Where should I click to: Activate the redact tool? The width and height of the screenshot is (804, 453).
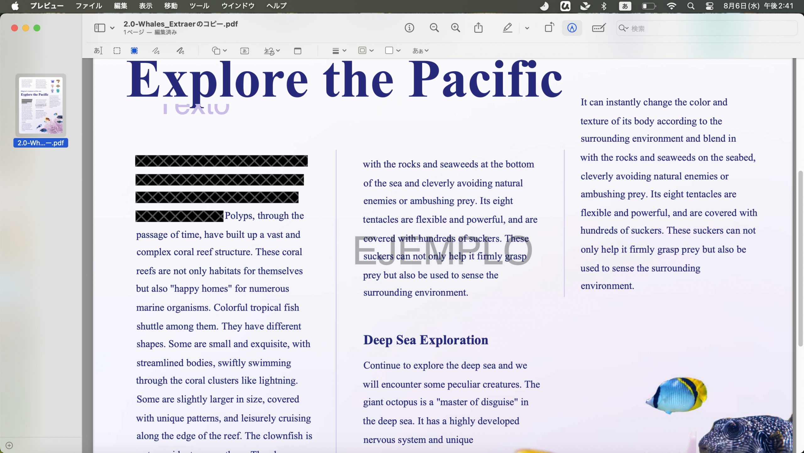(134, 51)
